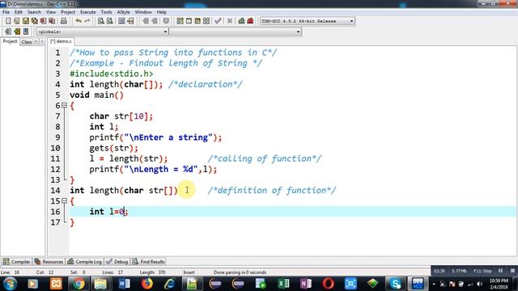Viewport: 518px width, 291px height.
Task: Click the Close All toolbar icon
Action: point(52,21)
